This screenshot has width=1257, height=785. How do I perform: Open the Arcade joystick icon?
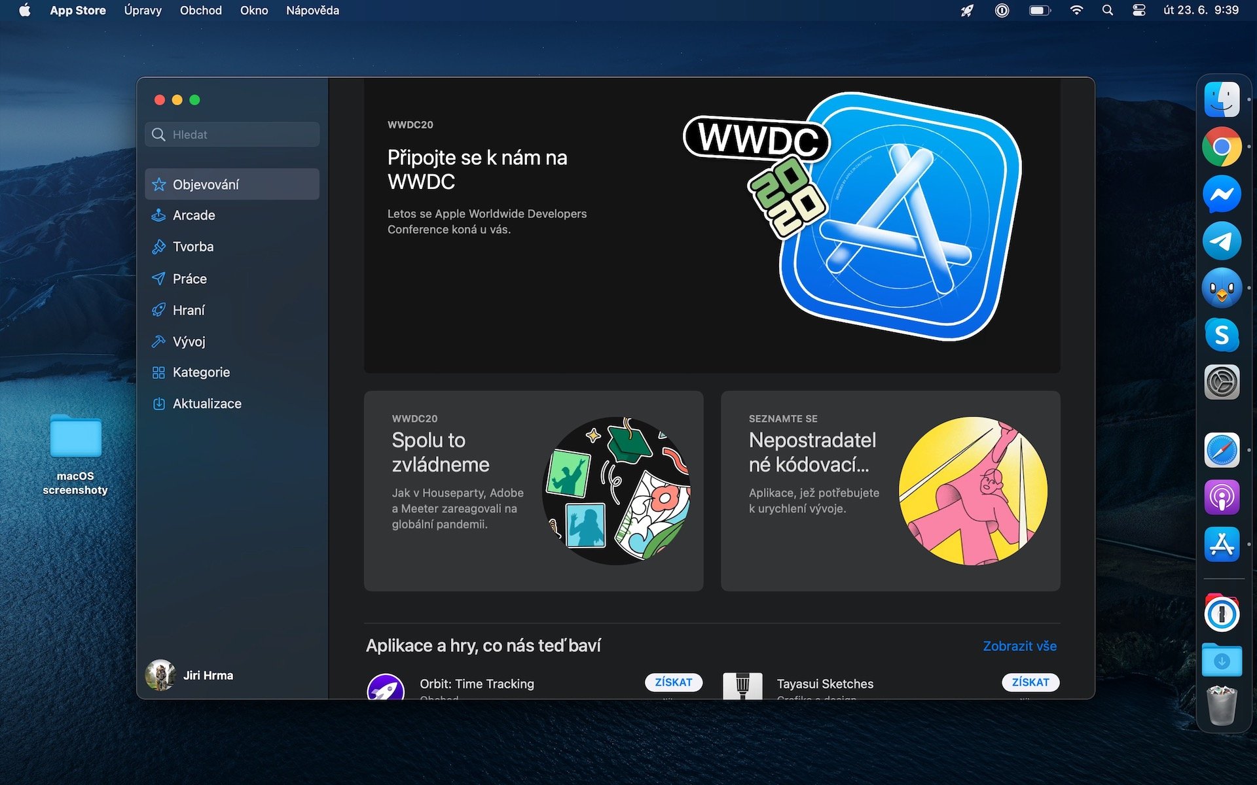[x=158, y=215]
